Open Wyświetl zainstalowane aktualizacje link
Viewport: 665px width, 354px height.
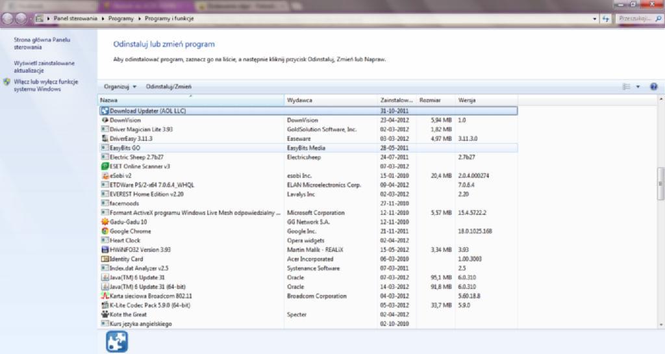[44, 66]
